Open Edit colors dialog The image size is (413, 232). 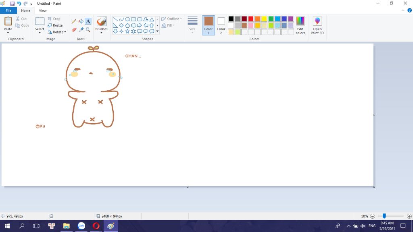click(x=300, y=25)
